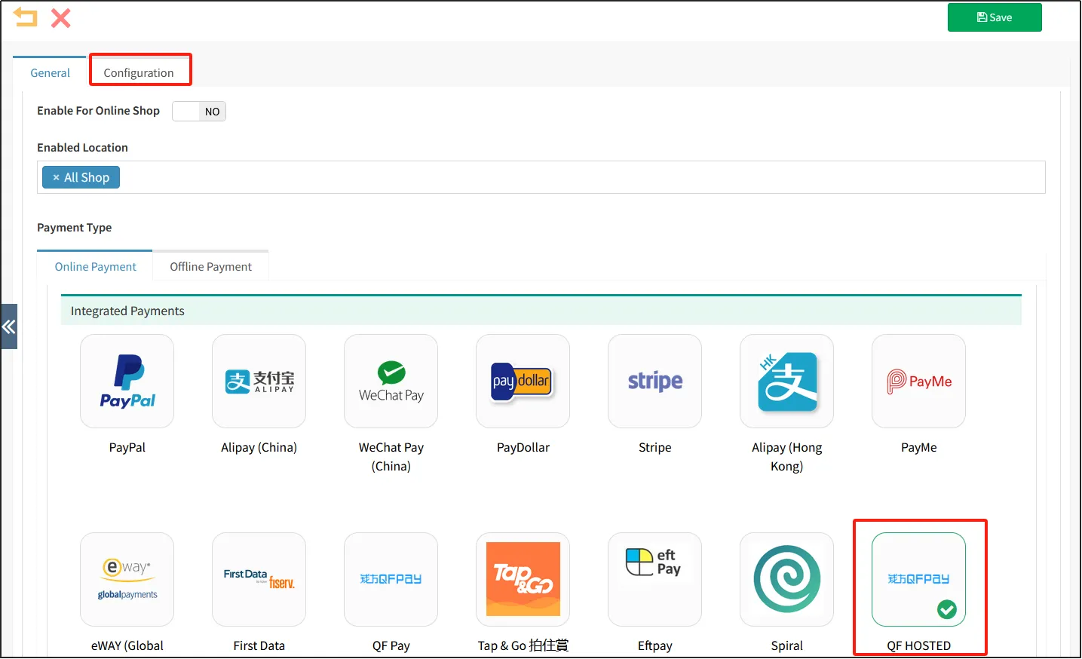Select the eWAY global payments icon
This screenshot has width=1082, height=659.
tap(127, 580)
